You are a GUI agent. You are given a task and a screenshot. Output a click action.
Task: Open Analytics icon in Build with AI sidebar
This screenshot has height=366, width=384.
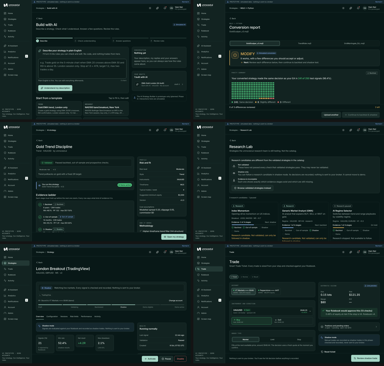(5, 52)
